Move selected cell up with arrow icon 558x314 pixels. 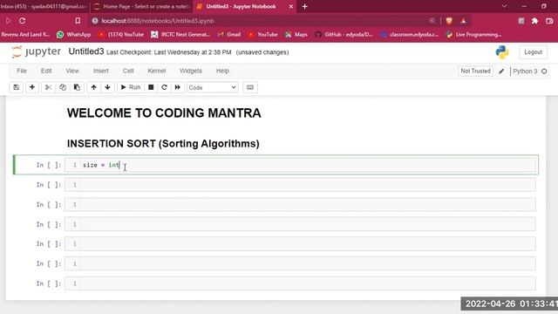[93, 87]
